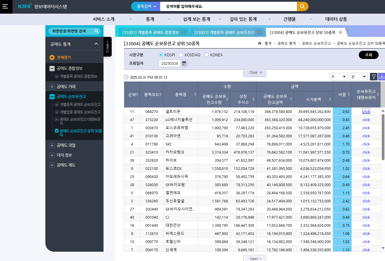Open the 종목검색 dropdown

146,6
